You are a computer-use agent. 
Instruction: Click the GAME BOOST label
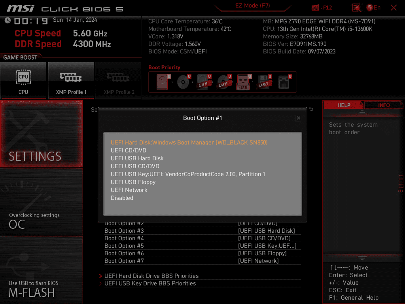(20, 57)
